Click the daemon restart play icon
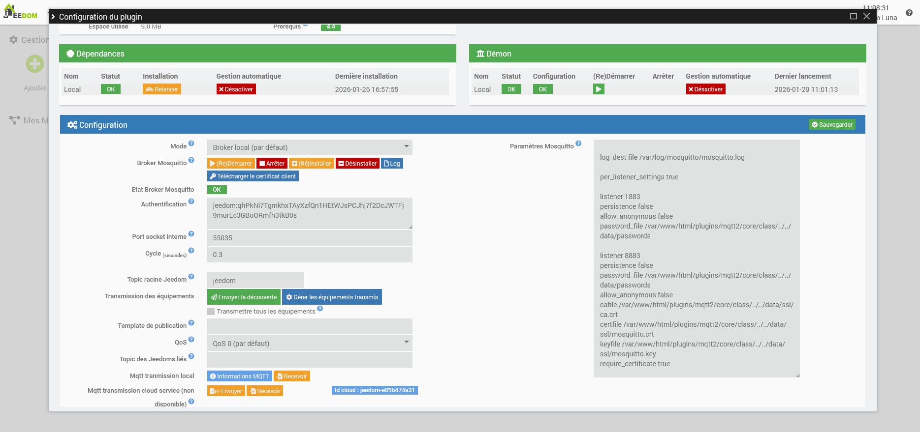 click(598, 89)
